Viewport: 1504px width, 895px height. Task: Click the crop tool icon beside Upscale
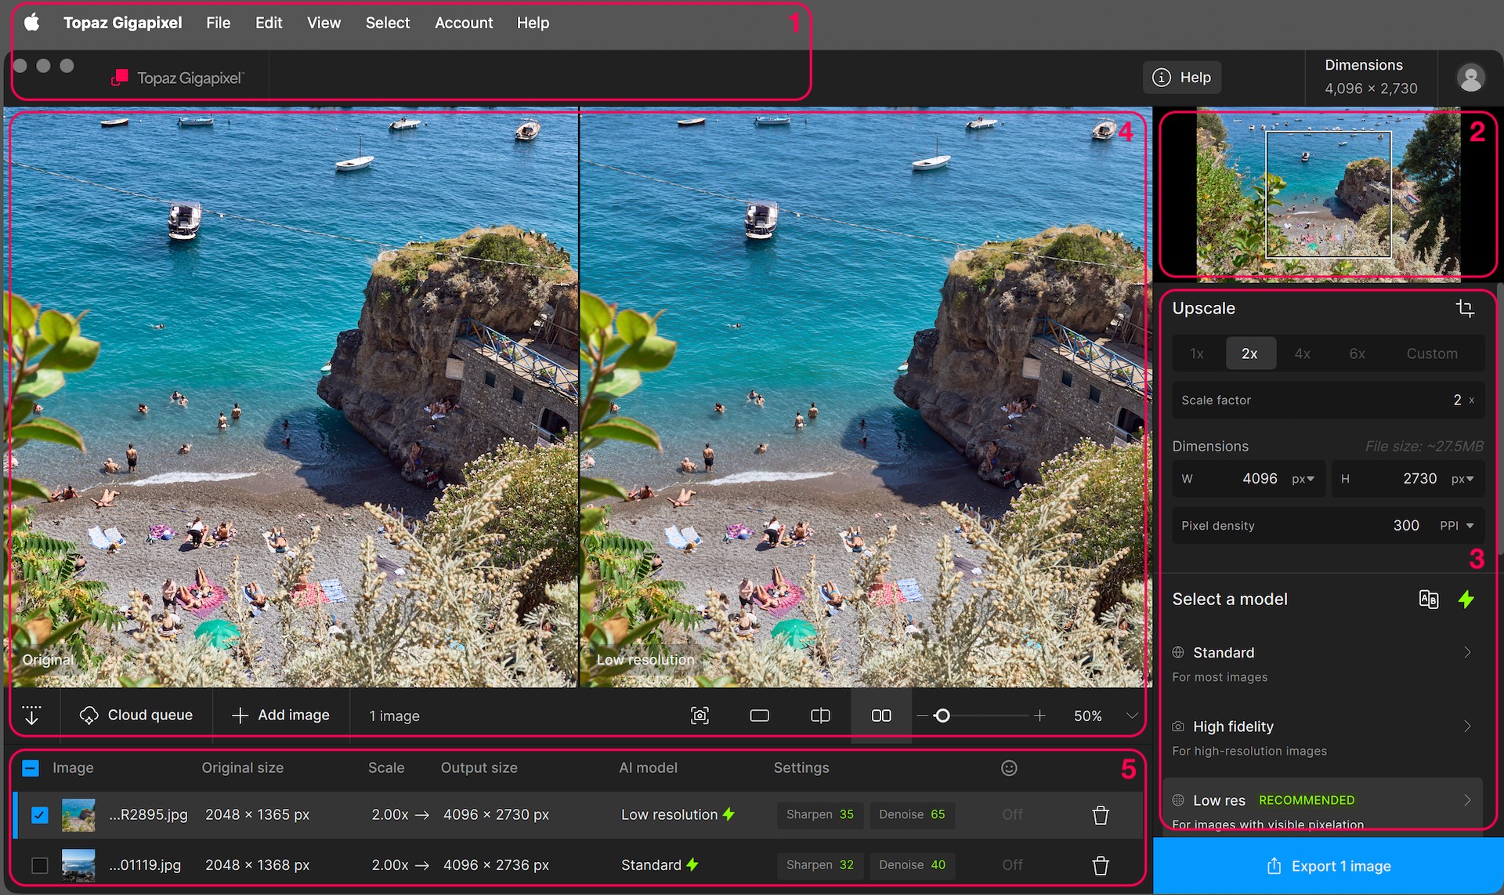pos(1465,308)
